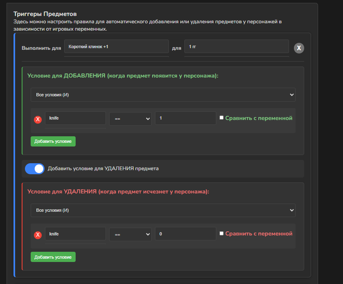343x284 pixels.
Task: Click Добавить условие button in the УДАЛЕНИЯ section
Action: [x=53, y=257]
